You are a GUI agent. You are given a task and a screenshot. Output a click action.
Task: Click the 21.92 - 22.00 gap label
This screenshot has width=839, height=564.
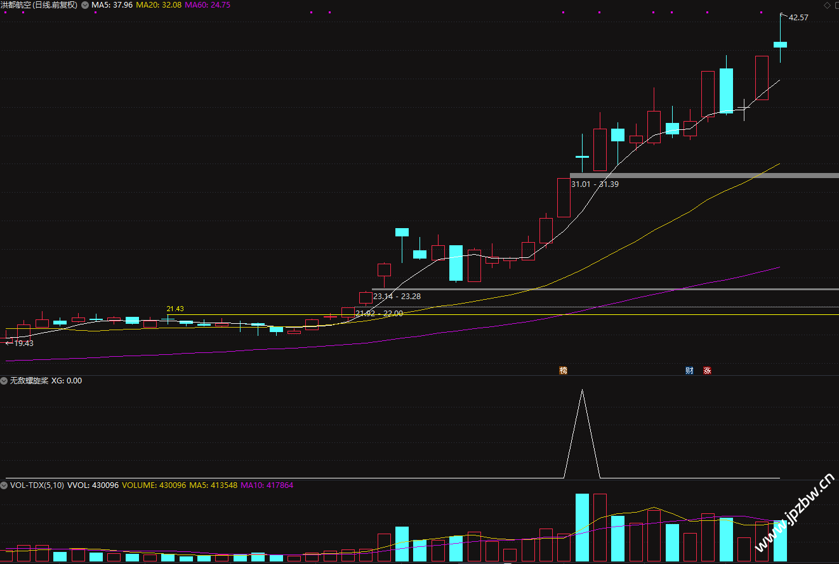pos(379,313)
